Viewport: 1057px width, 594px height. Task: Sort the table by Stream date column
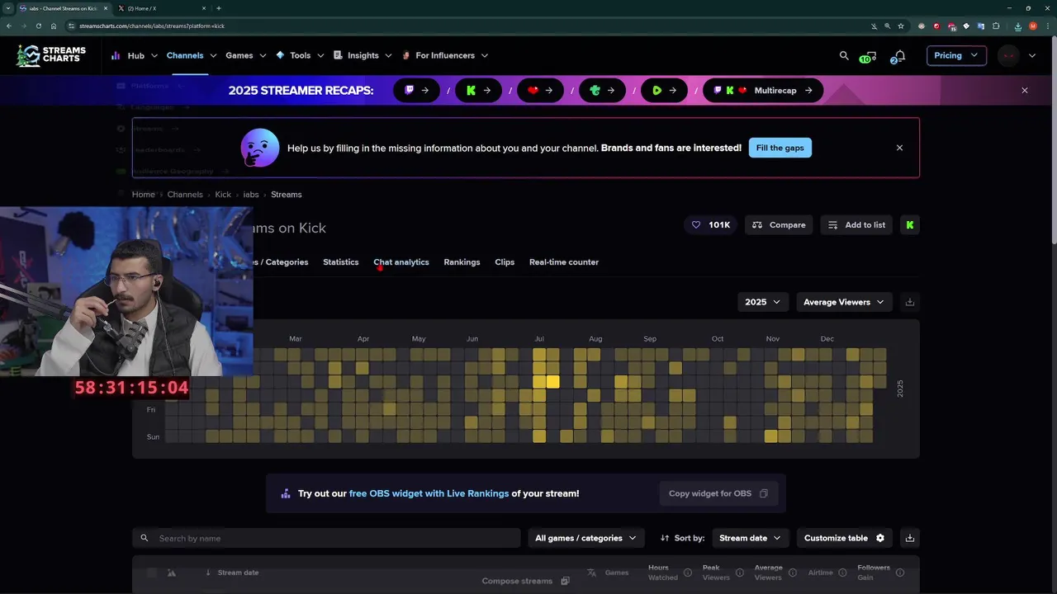232,573
